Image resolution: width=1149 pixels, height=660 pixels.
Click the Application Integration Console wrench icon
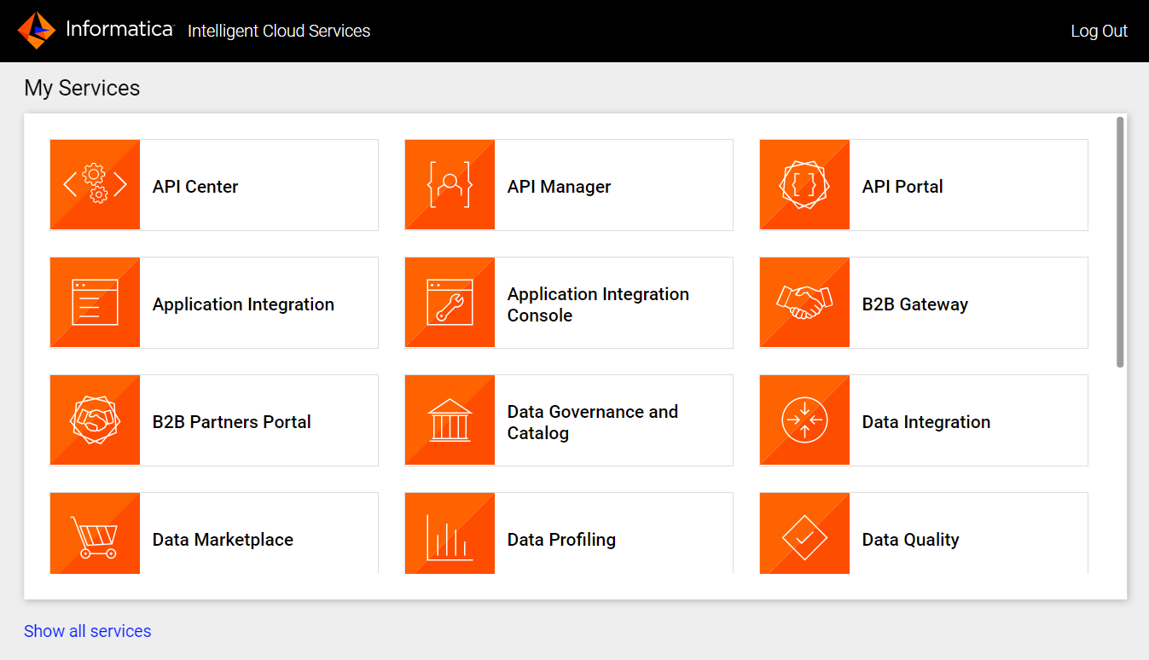coord(450,303)
